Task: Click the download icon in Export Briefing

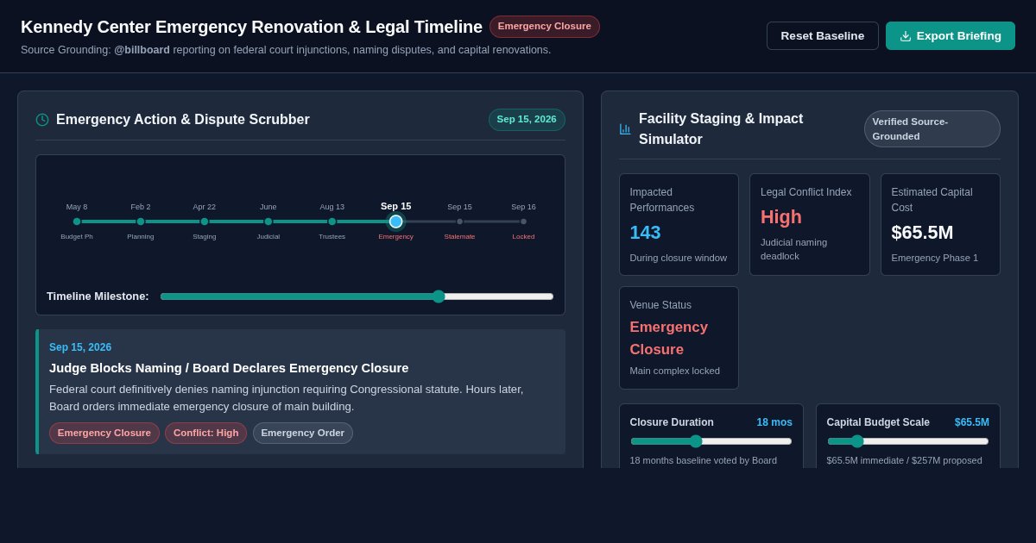Action: [x=905, y=36]
